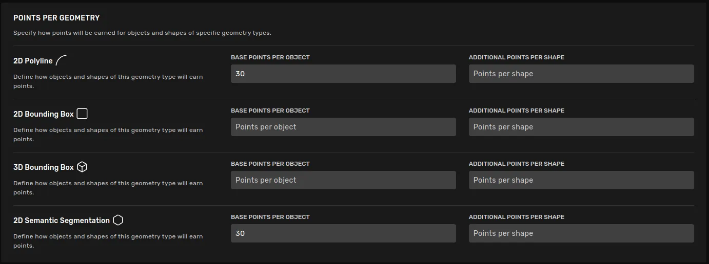This screenshot has width=709, height=264.
Task: Focus 2D Bounding Box base points per object field
Action: tap(343, 127)
